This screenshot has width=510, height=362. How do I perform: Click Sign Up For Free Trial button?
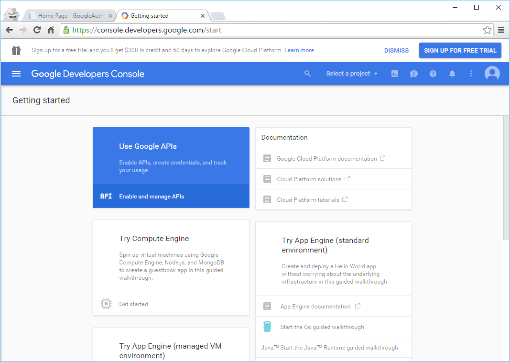pyautogui.click(x=460, y=51)
